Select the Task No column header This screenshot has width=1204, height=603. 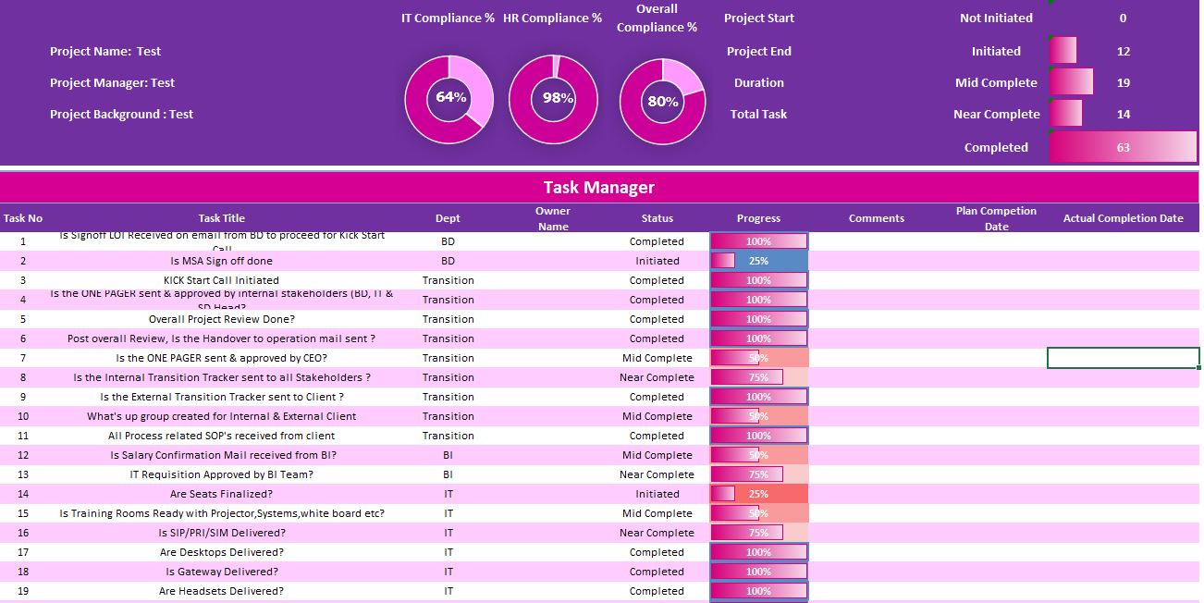(23, 218)
